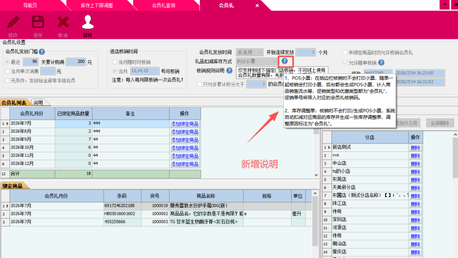Switch to the 会员礼查询 tab
This screenshot has width=458, height=258.
(164, 6)
